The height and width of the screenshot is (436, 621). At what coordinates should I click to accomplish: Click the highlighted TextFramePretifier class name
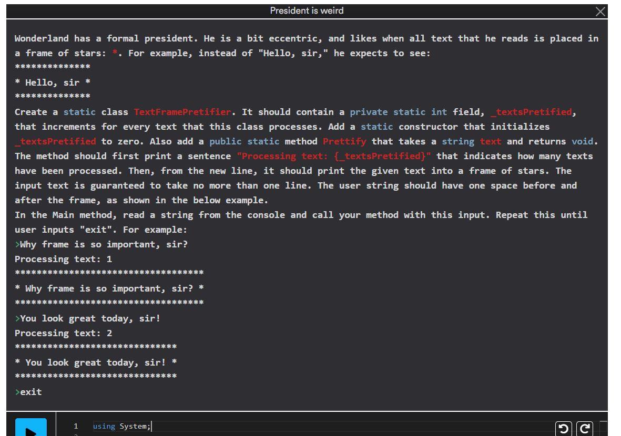coord(182,111)
